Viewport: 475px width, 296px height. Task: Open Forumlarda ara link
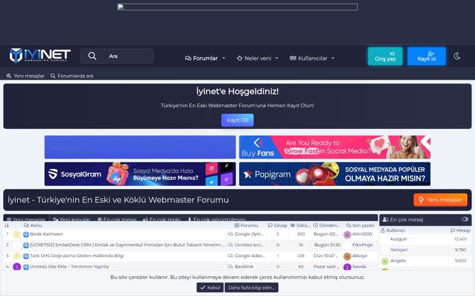pos(72,76)
